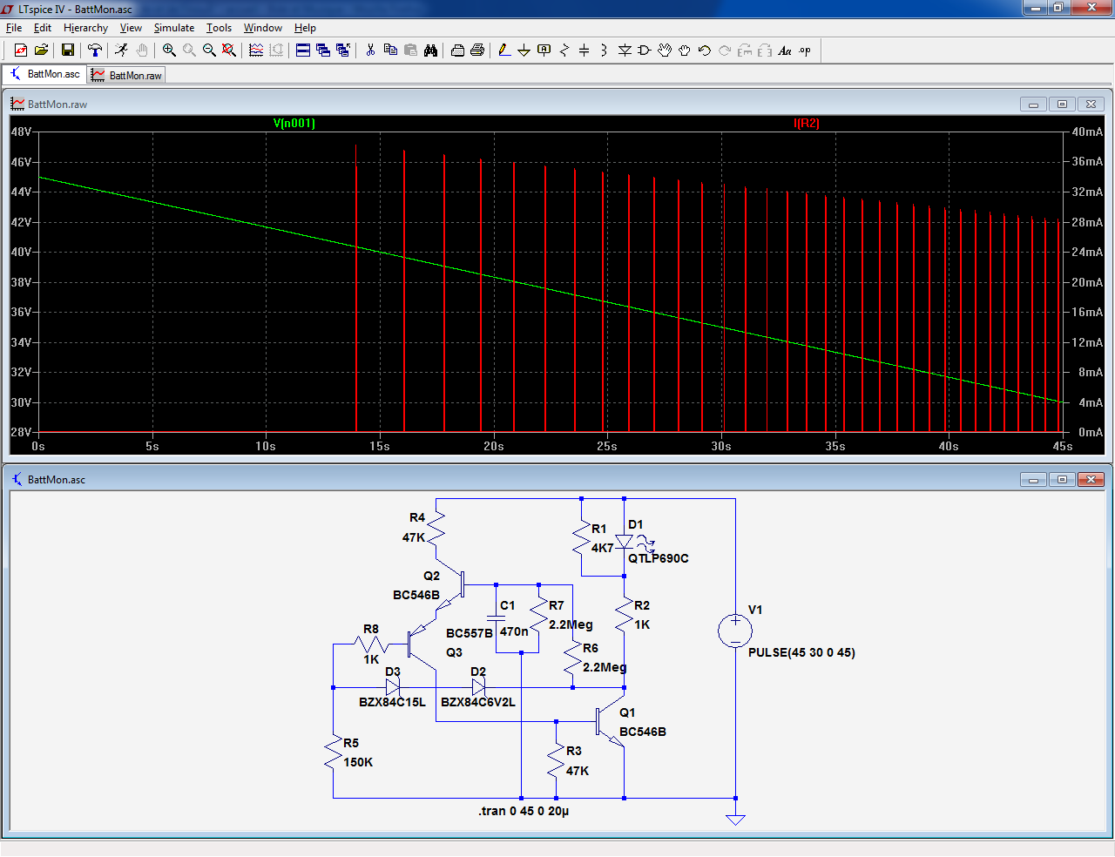Select the Text Aa tool

785,51
